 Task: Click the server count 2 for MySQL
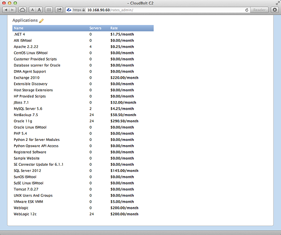click(91, 109)
